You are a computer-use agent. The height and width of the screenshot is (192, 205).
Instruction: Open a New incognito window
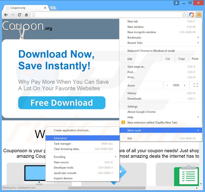tap(161, 32)
